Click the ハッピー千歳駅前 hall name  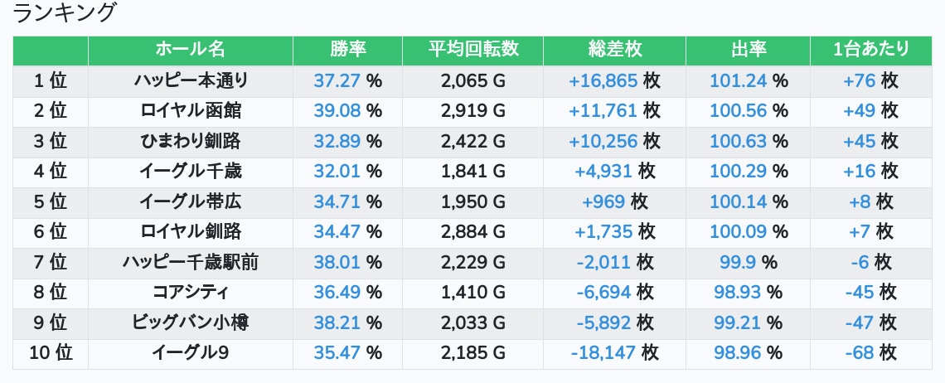[191, 263]
